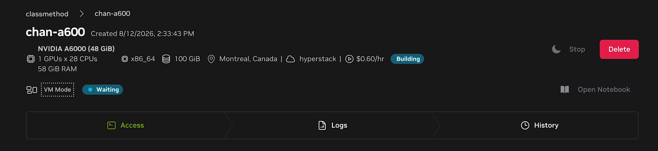This screenshot has height=151, width=658.
Task: Stop the running instance
Action: tap(577, 49)
